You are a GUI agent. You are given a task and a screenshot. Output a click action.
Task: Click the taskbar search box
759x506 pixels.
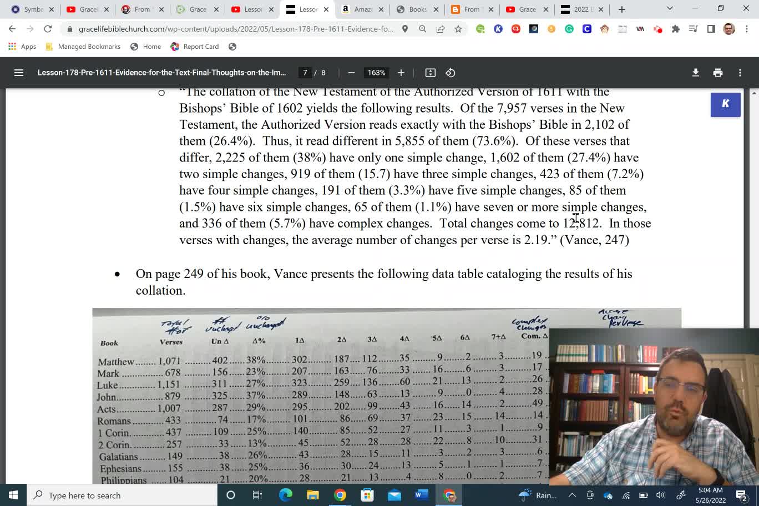tap(122, 495)
